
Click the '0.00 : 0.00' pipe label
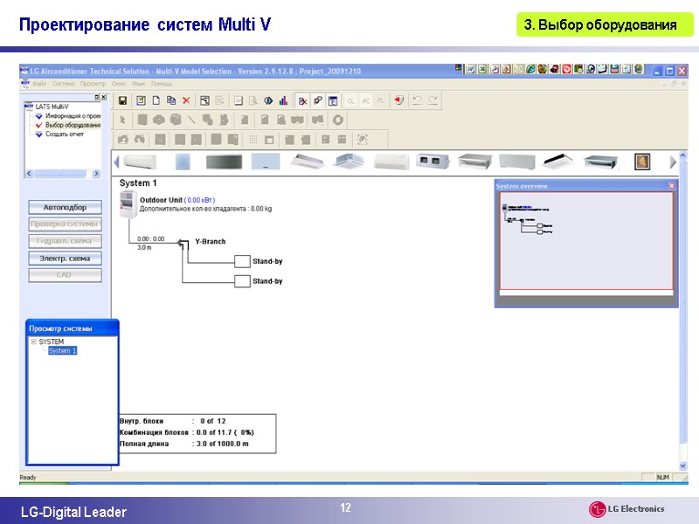(x=150, y=238)
